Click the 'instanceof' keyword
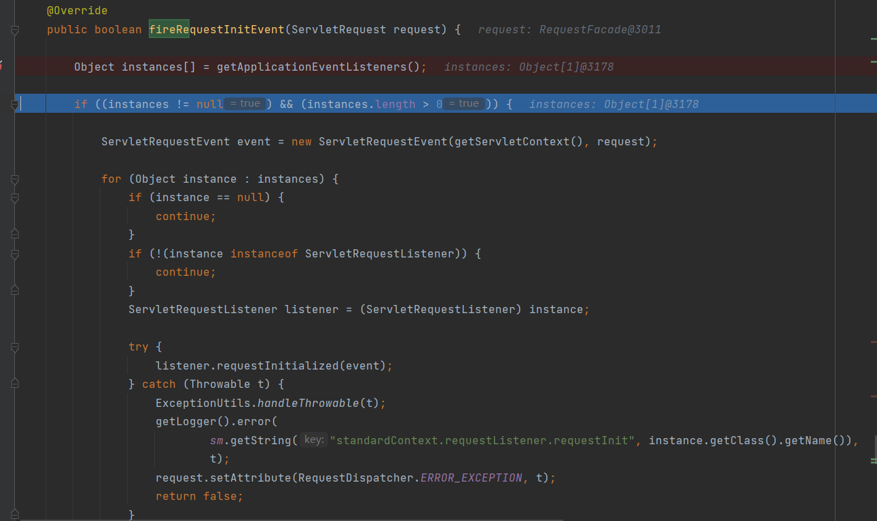The image size is (877, 521). 264,253
